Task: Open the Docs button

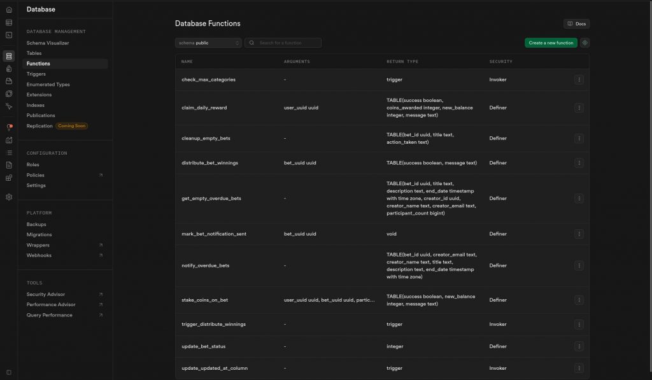Action: pos(576,23)
